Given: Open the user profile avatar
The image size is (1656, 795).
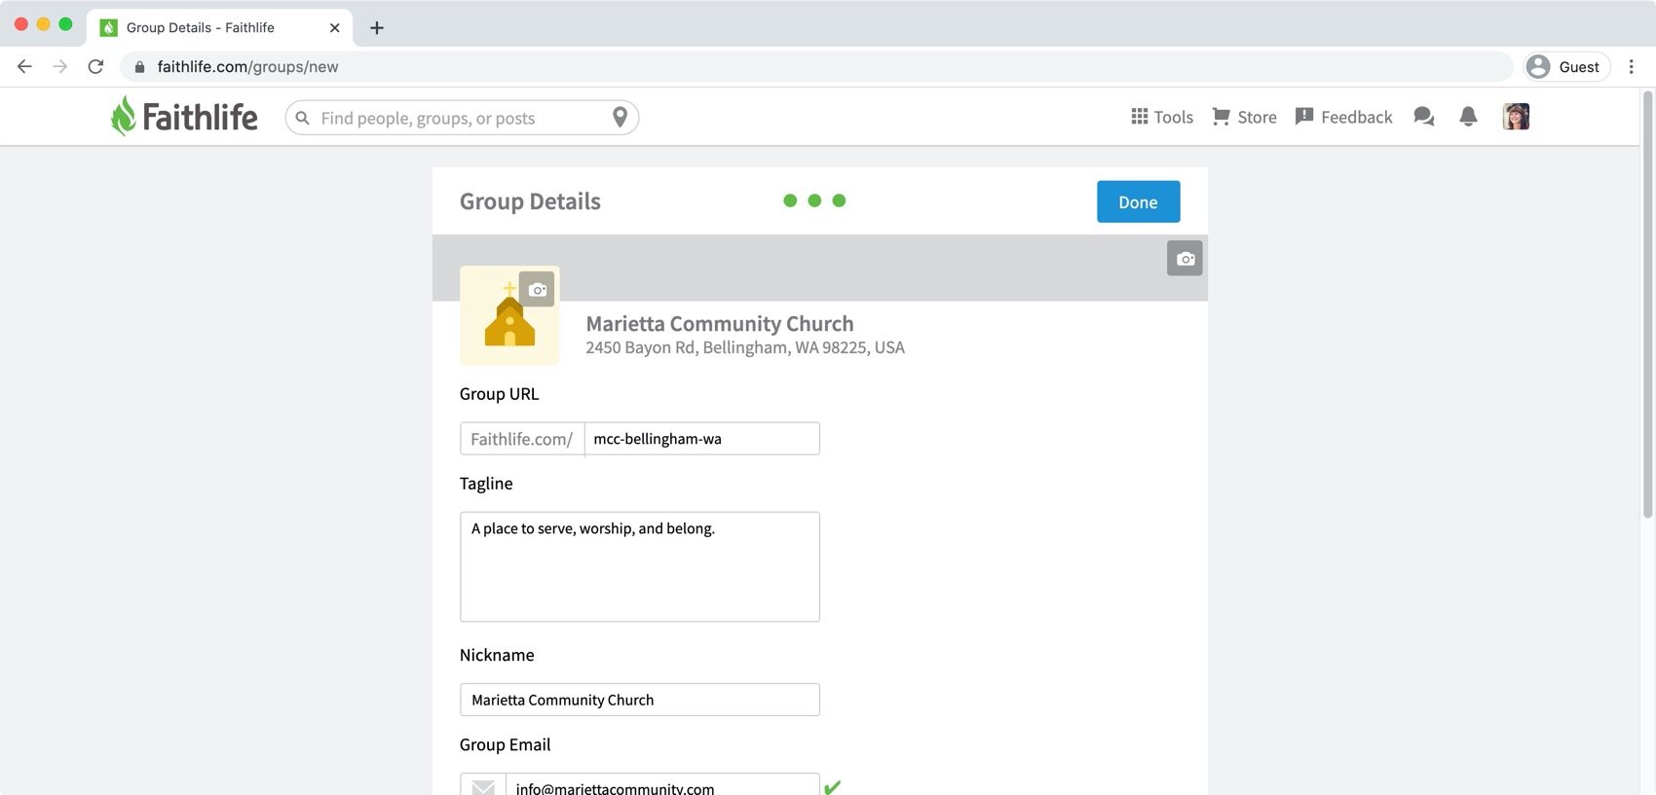Looking at the screenshot, I should click(1516, 117).
